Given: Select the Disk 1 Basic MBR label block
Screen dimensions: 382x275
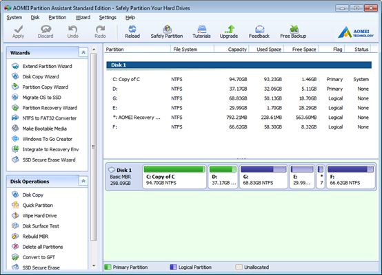Looking at the screenshot, I should [123, 177].
